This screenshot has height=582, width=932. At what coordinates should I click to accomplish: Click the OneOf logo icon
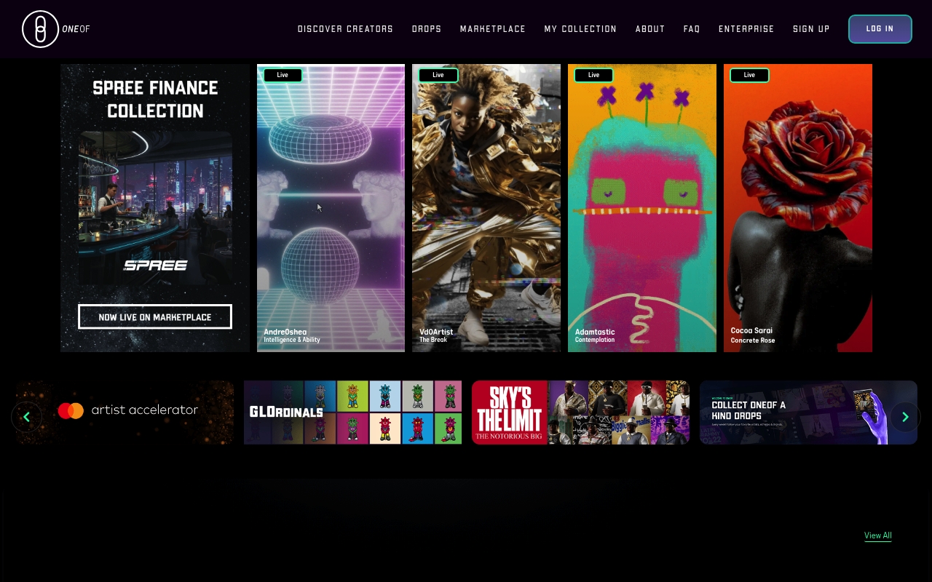(x=40, y=29)
